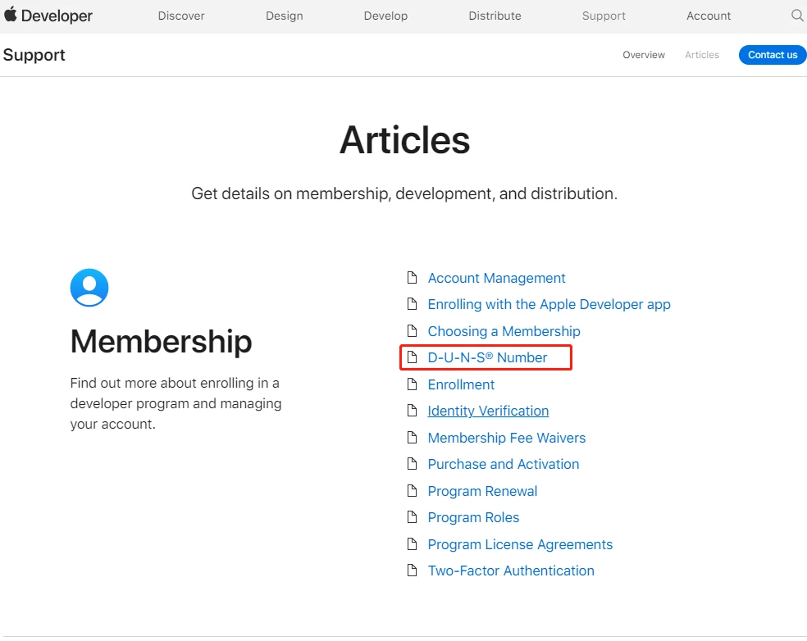This screenshot has width=807, height=641.
Task: Open the Account menu item
Action: (x=709, y=16)
